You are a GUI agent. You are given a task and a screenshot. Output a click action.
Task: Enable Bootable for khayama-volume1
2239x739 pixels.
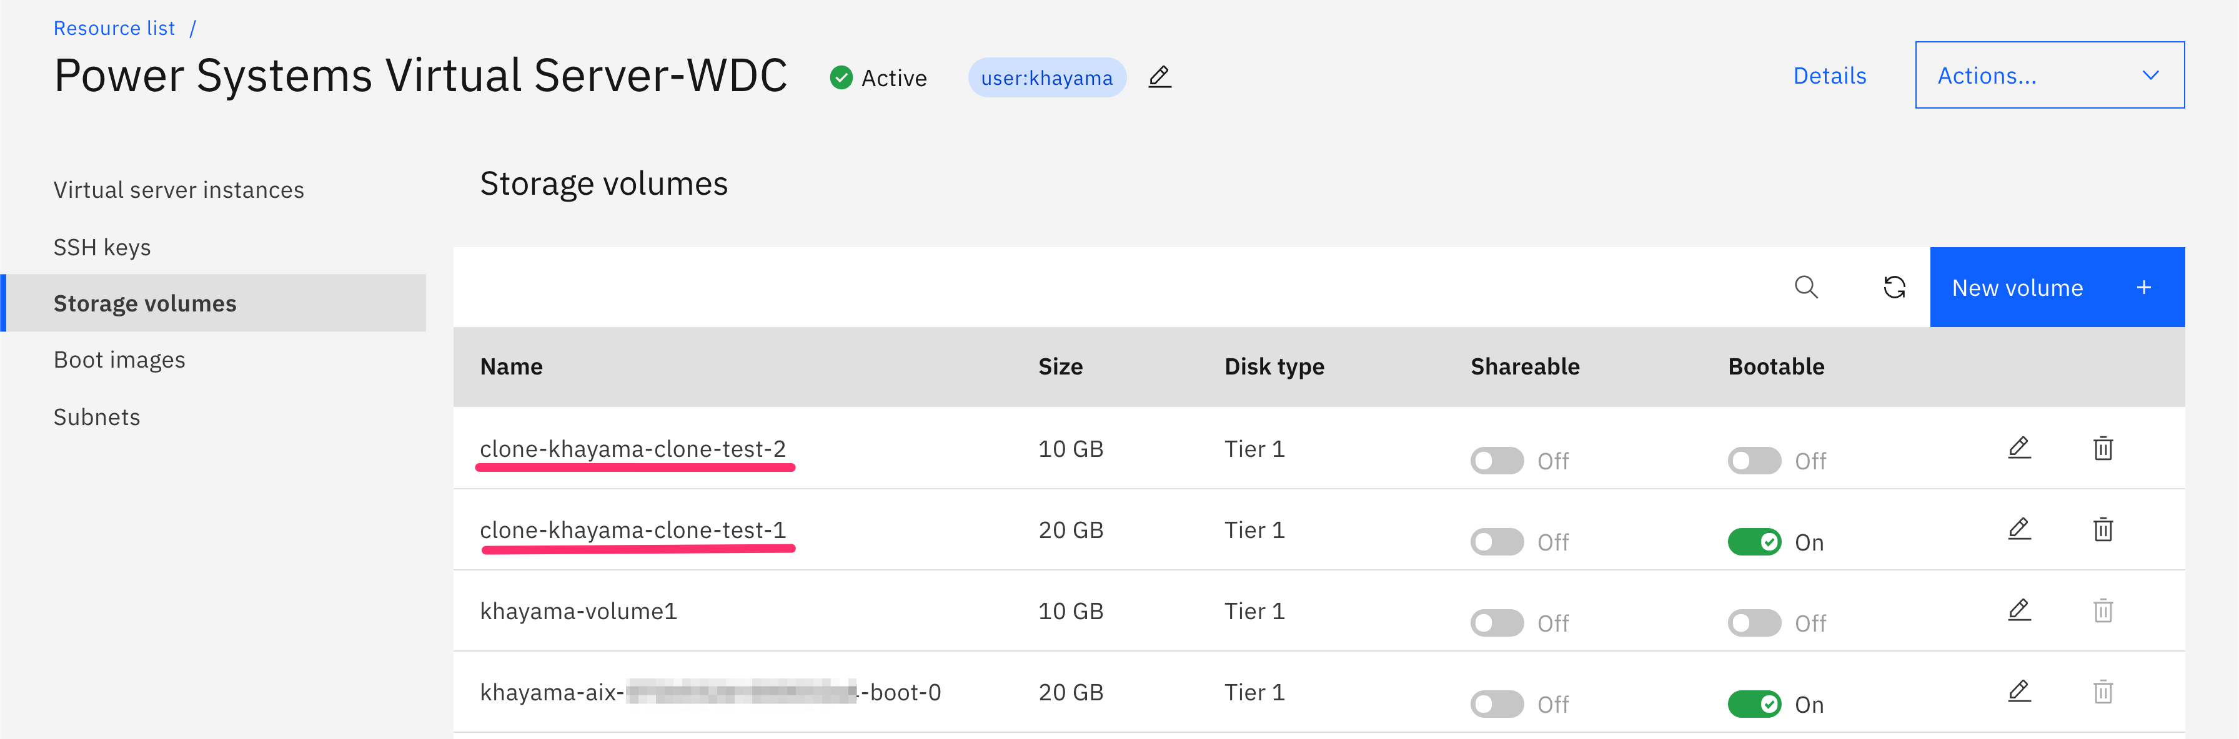[1753, 623]
